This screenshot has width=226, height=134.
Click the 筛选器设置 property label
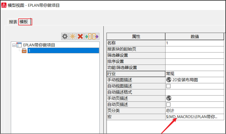coord(118,55)
